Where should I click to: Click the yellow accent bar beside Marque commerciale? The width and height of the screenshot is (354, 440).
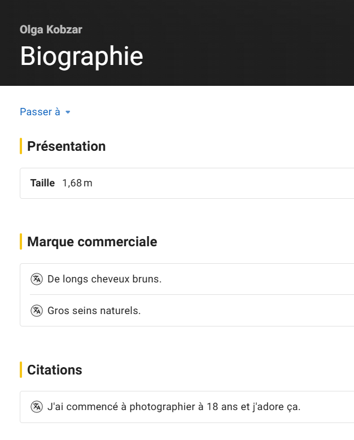coord(21,242)
